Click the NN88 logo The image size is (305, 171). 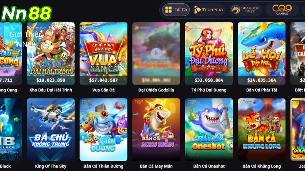click(x=26, y=14)
